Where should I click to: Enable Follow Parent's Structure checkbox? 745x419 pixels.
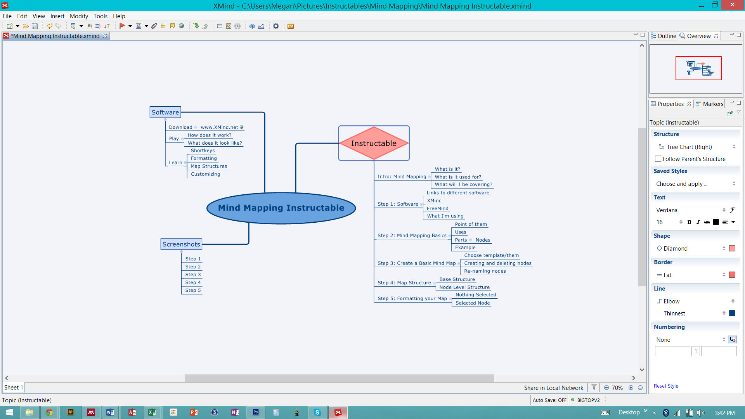[x=658, y=159]
